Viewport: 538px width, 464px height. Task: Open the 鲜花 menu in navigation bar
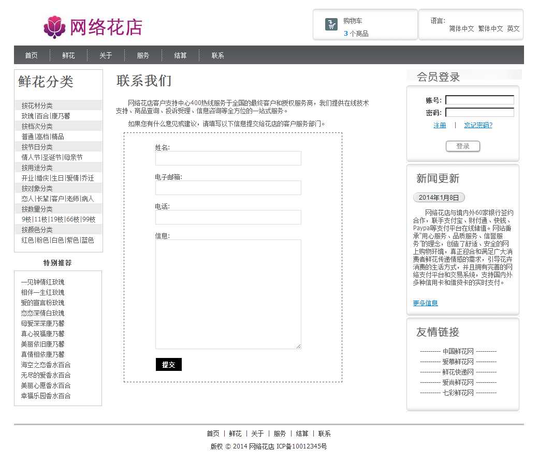[x=68, y=55]
